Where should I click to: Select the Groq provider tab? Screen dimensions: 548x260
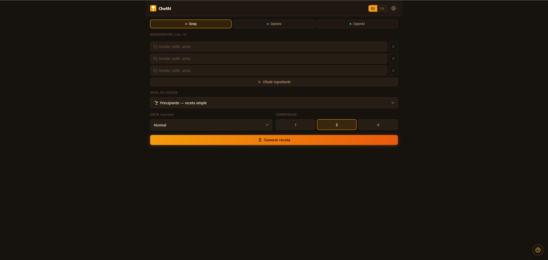[191, 24]
